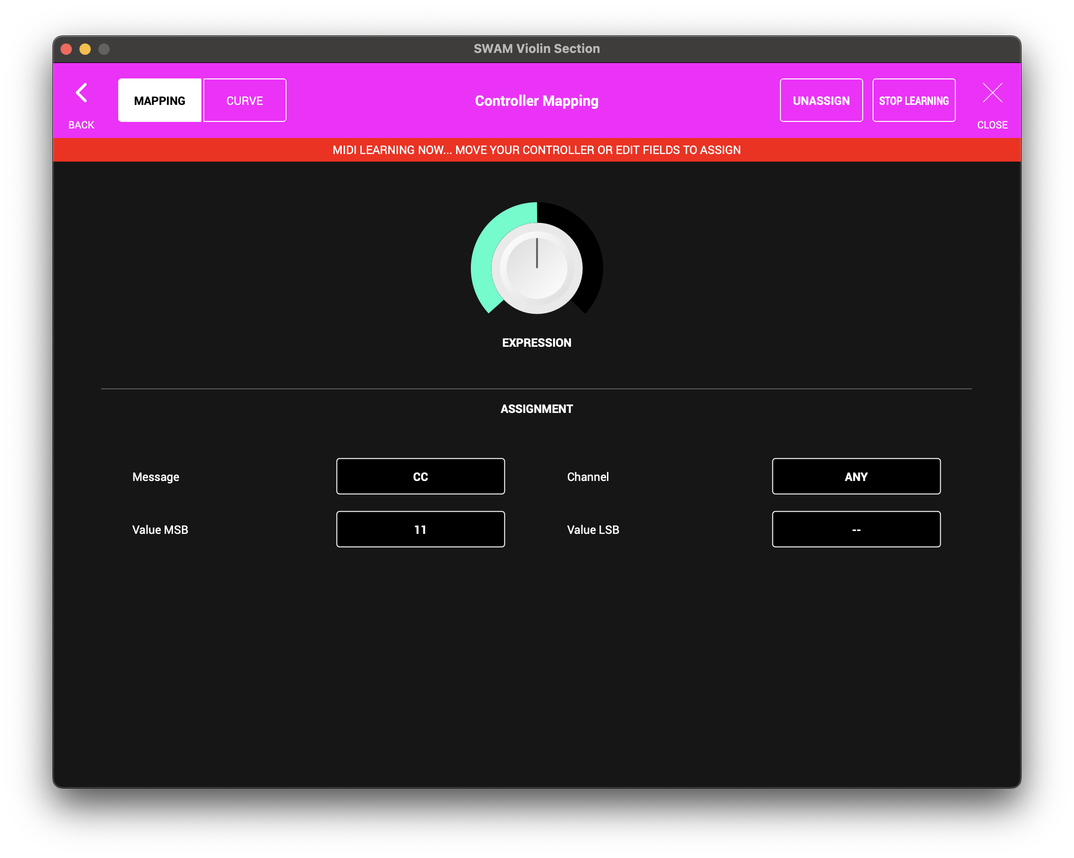Click the Controller Mapping heading

click(x=537, y=101)
